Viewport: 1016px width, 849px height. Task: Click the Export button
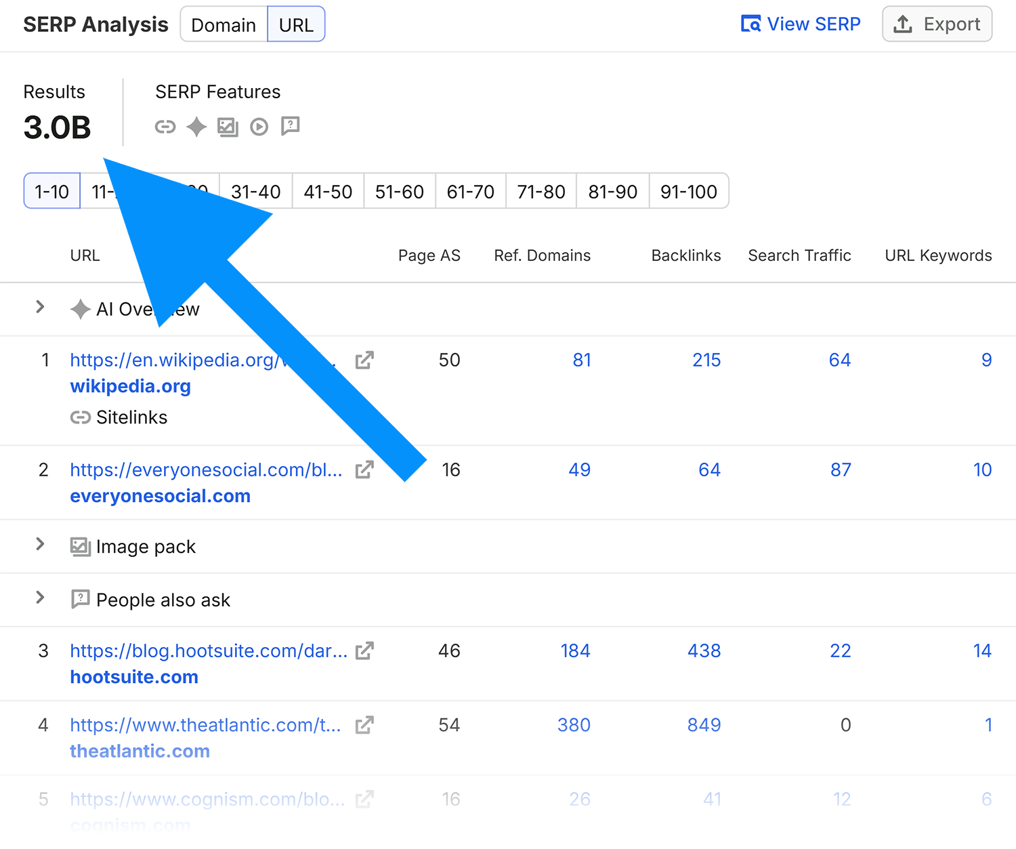[937, 24]
